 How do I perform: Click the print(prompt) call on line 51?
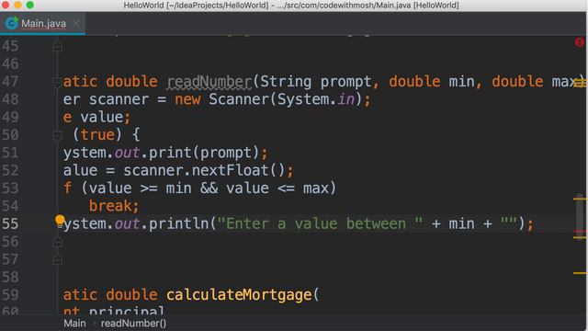coord(204,153)
